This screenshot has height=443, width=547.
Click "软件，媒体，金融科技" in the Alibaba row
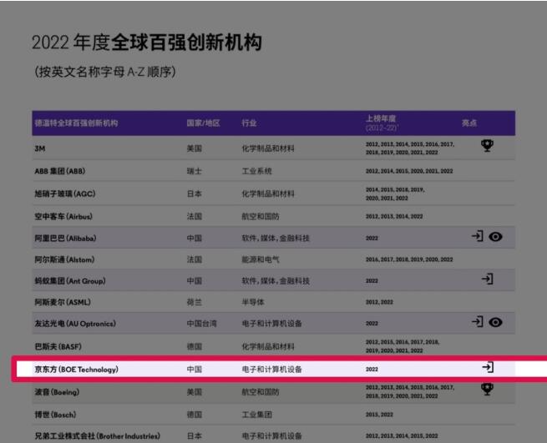pyautogui.click(x=276, y=239)
